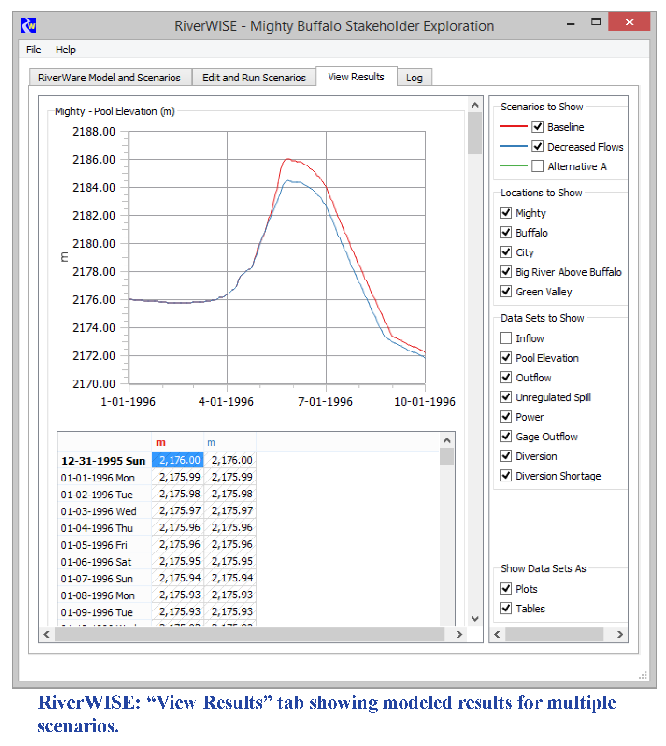Click right arrow of options panel scrollbar
The width and height of the screenshot is (666, 746).
pos(620,634)
